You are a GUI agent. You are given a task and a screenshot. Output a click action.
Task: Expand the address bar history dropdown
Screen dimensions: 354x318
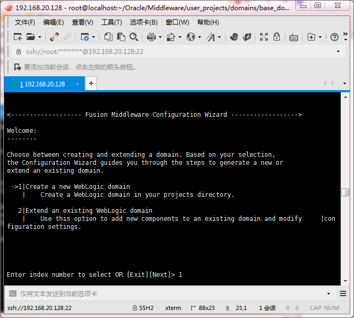coord(338,52)
